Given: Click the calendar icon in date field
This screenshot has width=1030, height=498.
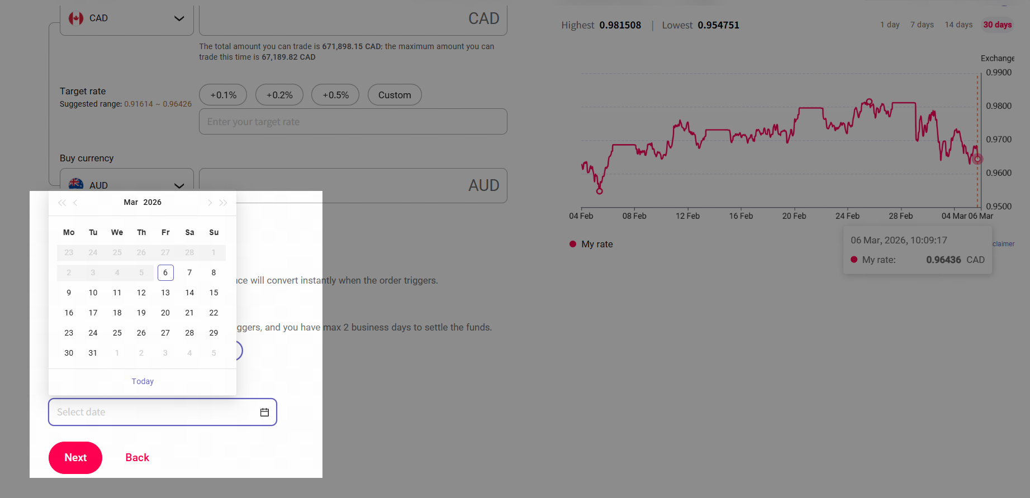Looking at the screenshot, I should pyautogui.click(x=264, y=412).
